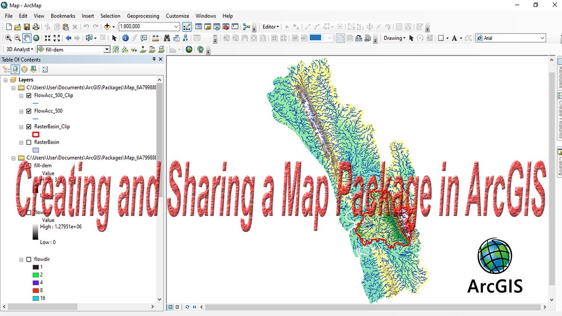Select the Measure ruler tool
Screen dimensions: 562x316
tap(155, 38)
